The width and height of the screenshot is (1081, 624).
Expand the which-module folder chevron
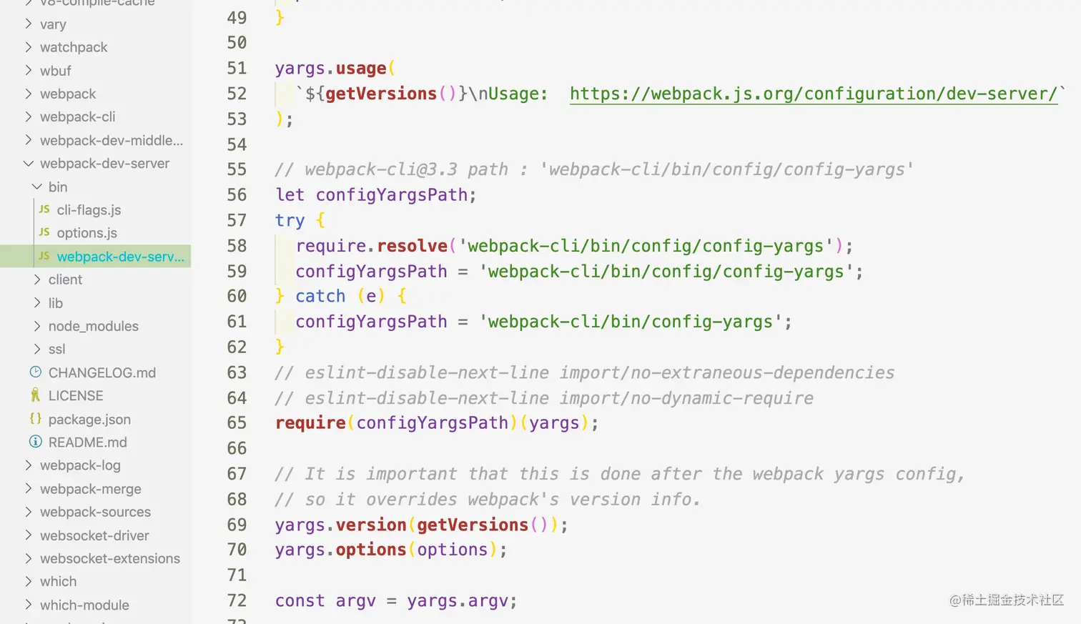(x=28, y=605)
